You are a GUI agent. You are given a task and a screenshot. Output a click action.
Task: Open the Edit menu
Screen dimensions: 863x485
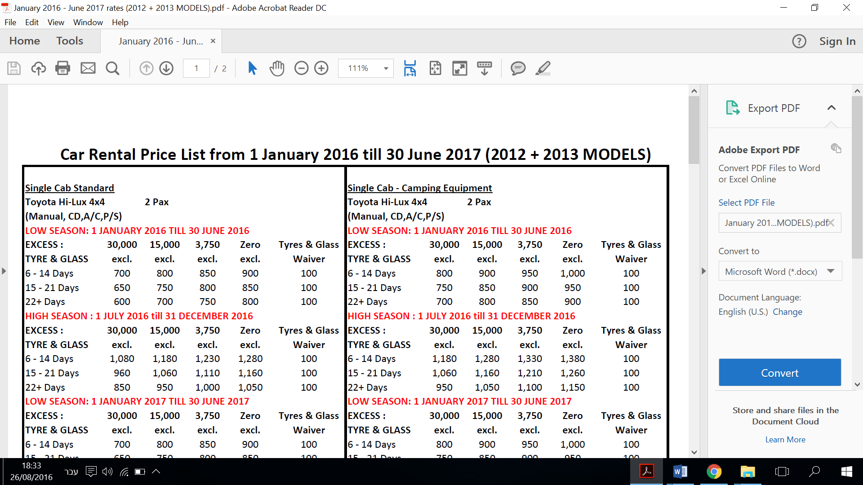tap(32, 22)
